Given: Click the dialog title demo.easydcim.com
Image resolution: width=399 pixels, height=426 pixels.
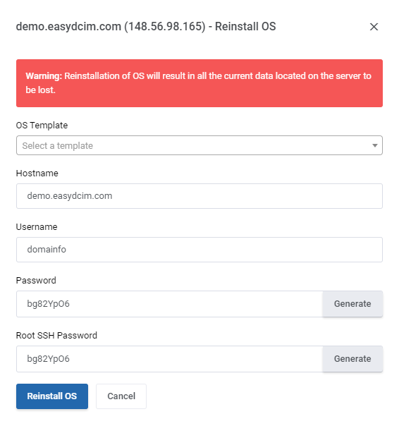Looking at the screenshot, I should coord(146,27).
